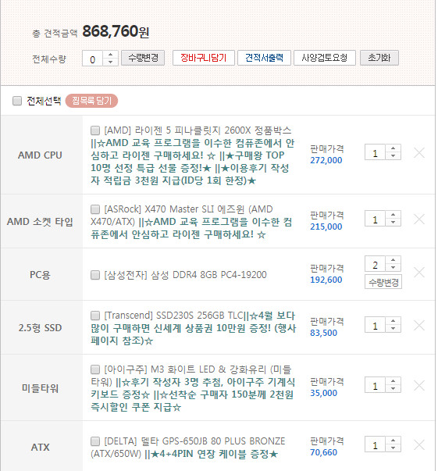Click the 견적서출력 print estimate button

tap(264, 58)
